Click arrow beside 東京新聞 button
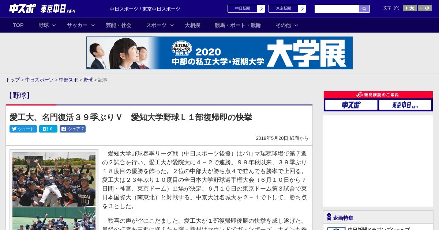Viewport: 439px width, 230px height. pos(302,9)
